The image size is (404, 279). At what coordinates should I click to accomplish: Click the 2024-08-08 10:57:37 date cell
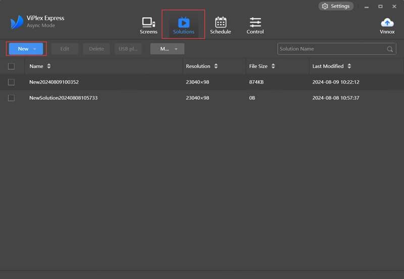click(x=336, y=98)
